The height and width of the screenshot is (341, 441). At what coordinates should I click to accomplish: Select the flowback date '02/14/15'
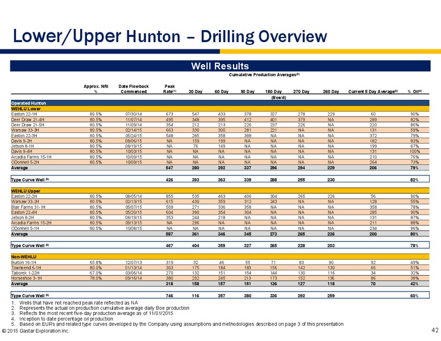click(134, 130)
